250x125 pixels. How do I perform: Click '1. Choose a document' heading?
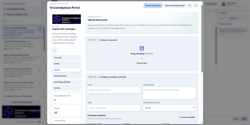click(108, 40)
